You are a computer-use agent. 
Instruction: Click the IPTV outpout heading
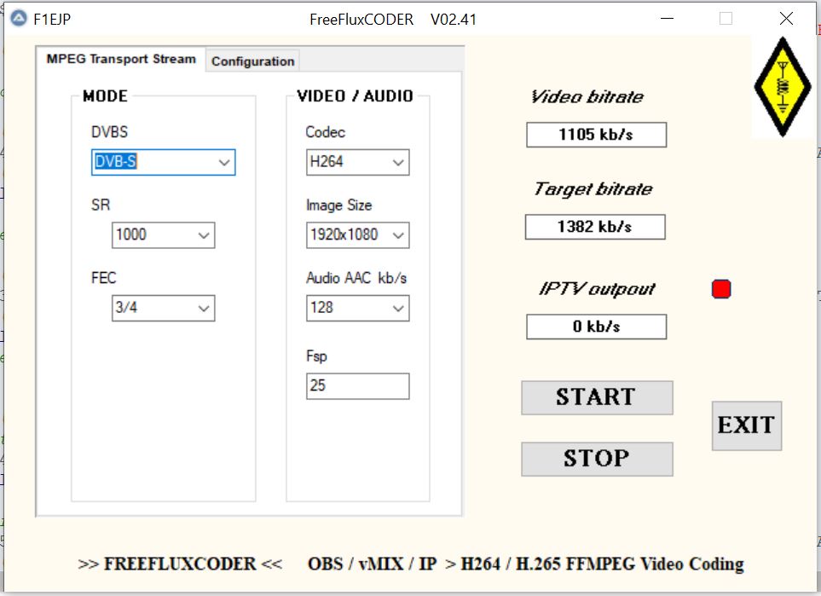coord(597,288)
